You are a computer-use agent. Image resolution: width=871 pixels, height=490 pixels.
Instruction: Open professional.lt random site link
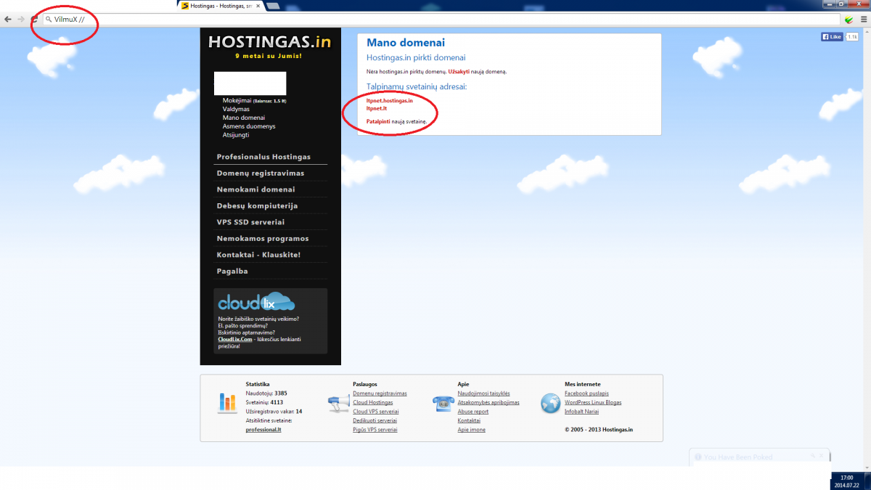click(263, 430)
